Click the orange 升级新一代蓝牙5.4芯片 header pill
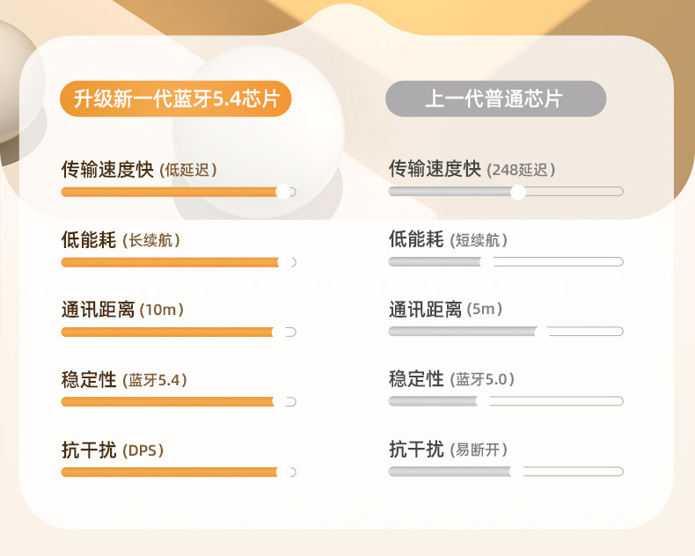 (x=176, y=99)
